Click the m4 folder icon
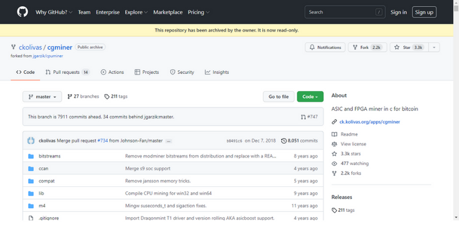The image size is (459, 229). click(x=31, y=206)
